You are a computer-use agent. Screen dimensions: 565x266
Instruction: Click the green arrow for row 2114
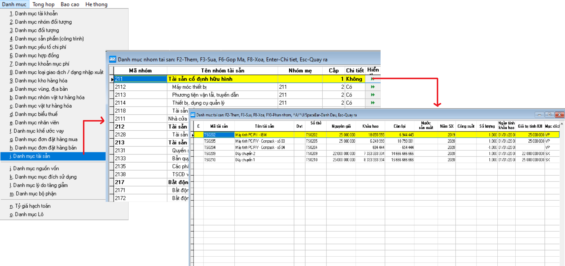[373, 103]
